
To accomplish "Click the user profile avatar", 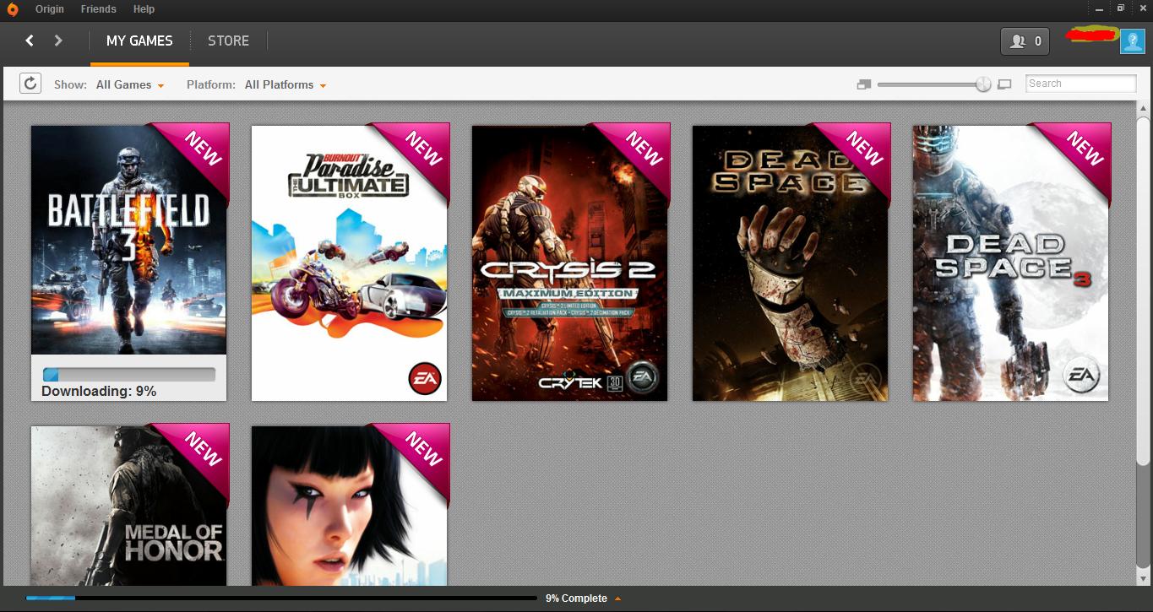I will pos(1132,41).
